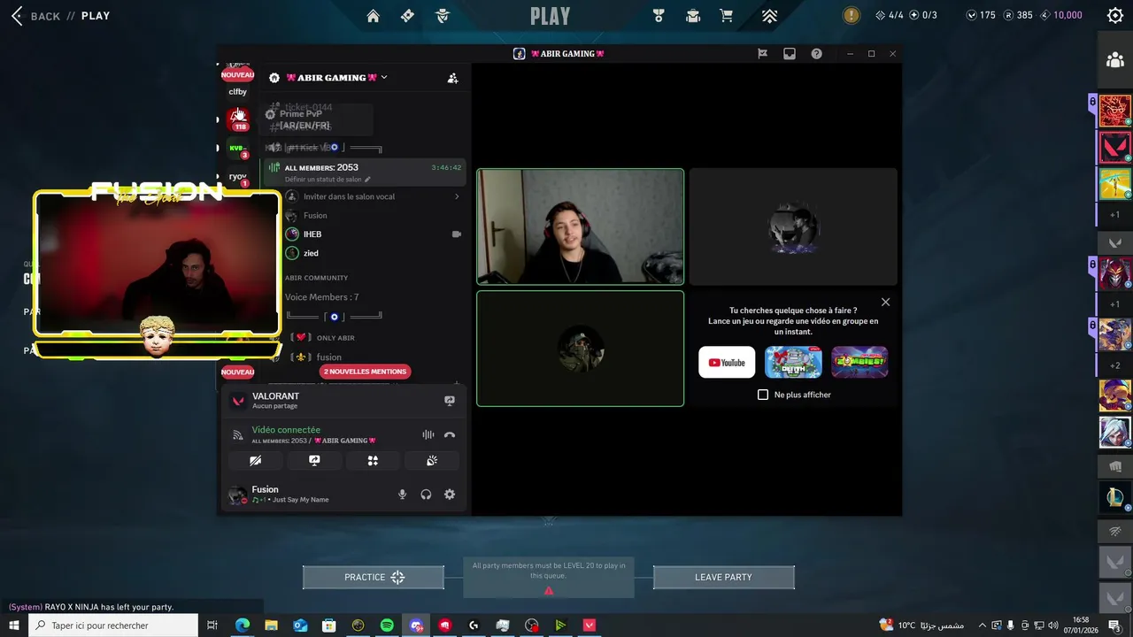Screen dimensions: 1133x637
Task: Open the Valorant social friends panel icon
Action: [x=1115, y=60]
